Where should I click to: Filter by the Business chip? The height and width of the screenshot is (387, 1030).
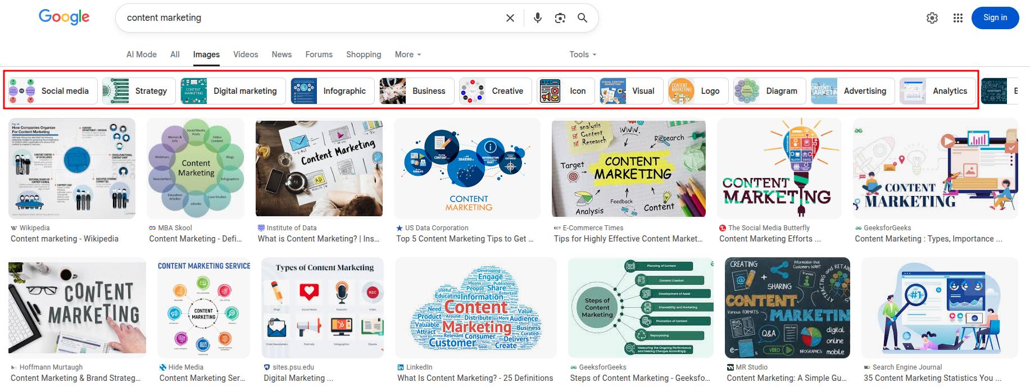pyautogui.click(x=416, y=91)
